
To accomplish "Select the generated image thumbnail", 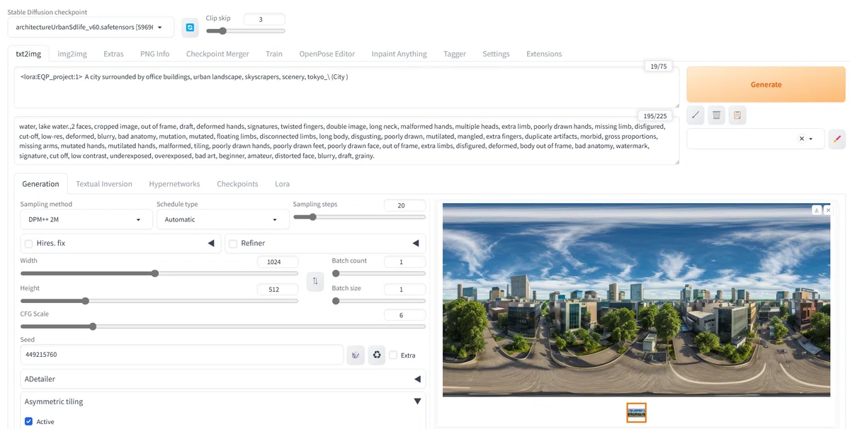I will click(636, 412).
